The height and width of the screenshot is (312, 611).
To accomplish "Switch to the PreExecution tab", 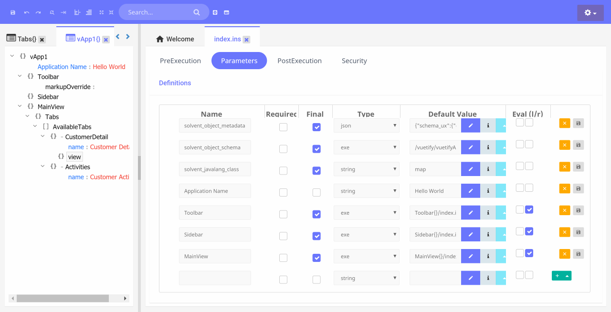I will pyautogui.click(x=180, y=61).
